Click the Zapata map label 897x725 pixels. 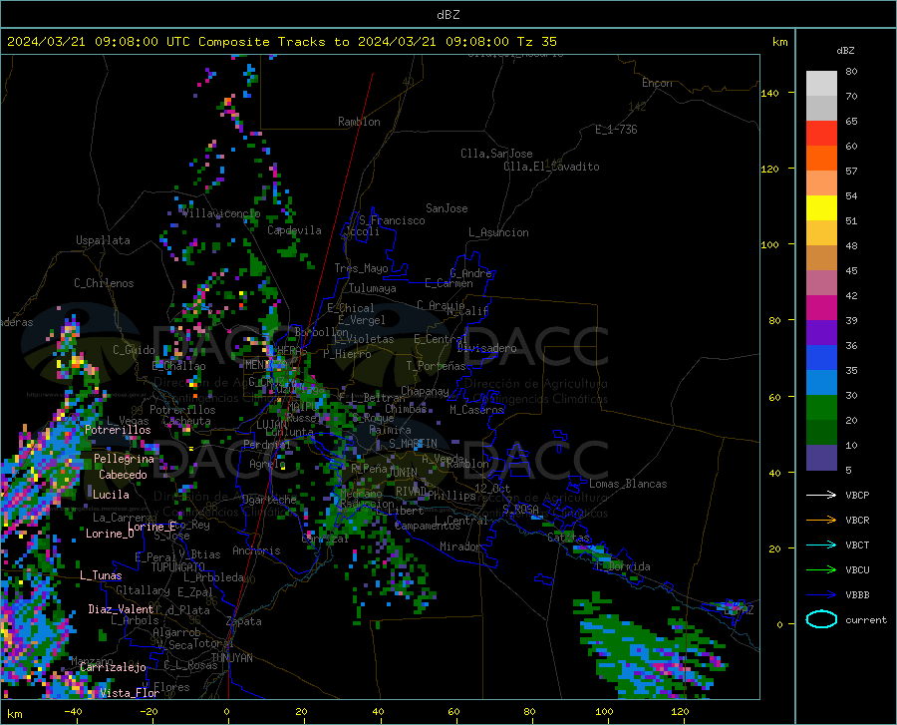pyautogui.click(x=244, y=621)
